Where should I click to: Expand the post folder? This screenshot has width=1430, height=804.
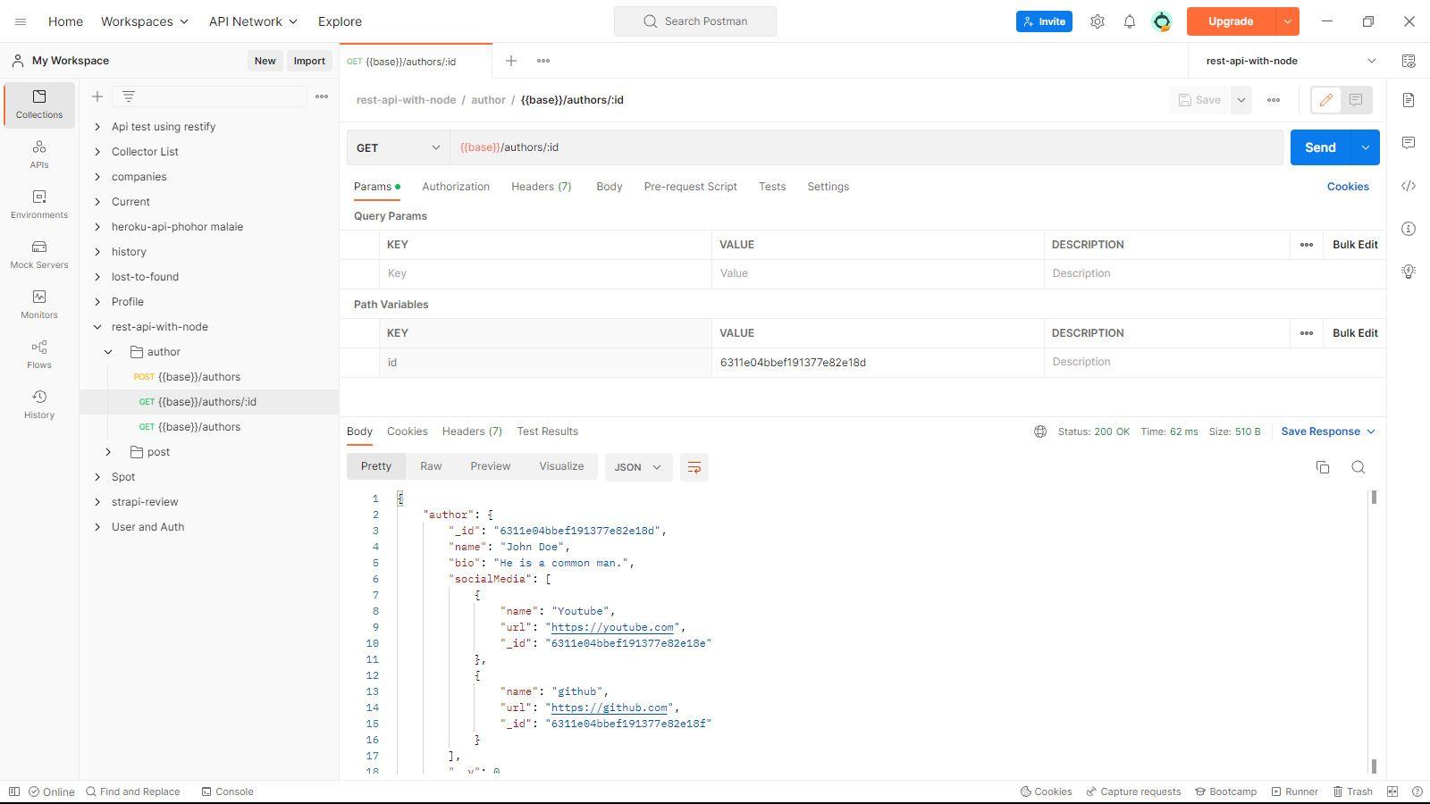(108, 452)
